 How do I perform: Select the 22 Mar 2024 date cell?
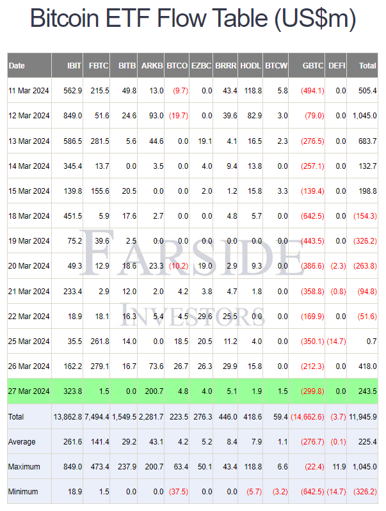click(29, 317)
